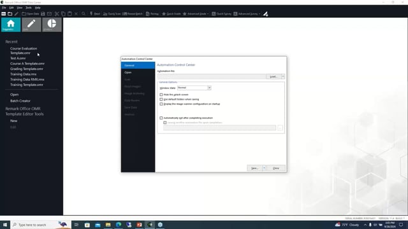Click the delete X toolbar icon
Screen dimensions: 408x229
[76, 14]
